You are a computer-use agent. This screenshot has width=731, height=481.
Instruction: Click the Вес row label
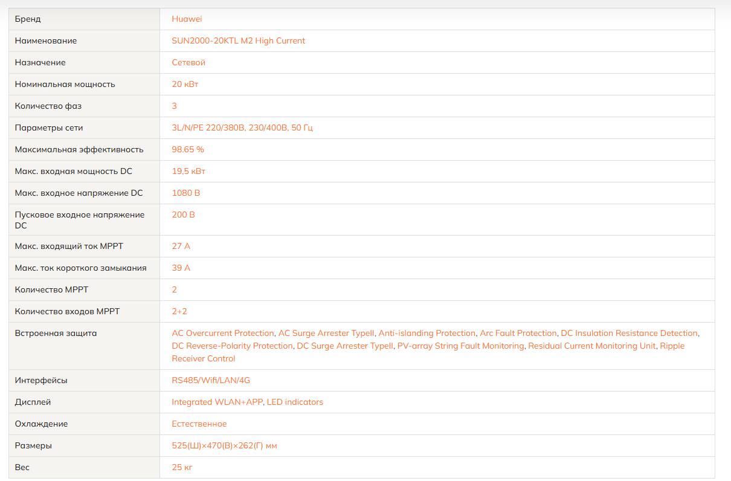click(x=22, y=467)
